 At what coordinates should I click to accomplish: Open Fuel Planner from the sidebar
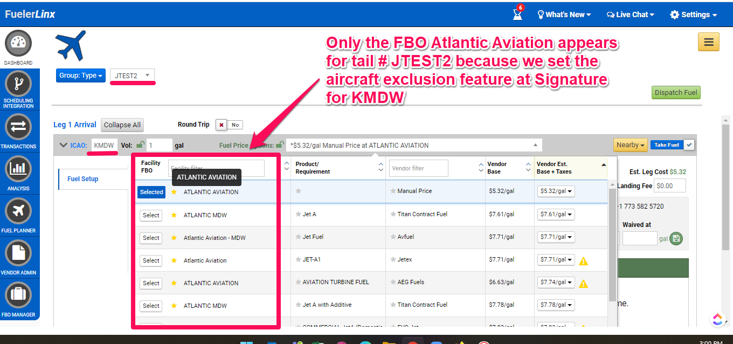tap(18, 216)
